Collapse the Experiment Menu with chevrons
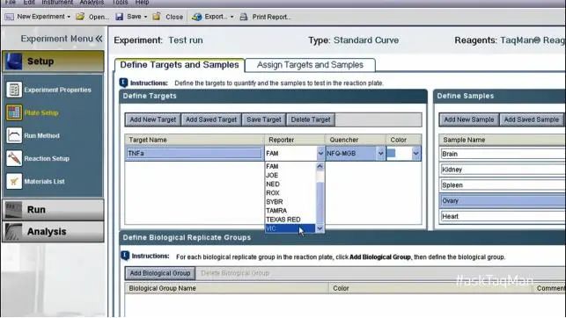This screenshot has height=318, width=566. (x=99, y=39)
